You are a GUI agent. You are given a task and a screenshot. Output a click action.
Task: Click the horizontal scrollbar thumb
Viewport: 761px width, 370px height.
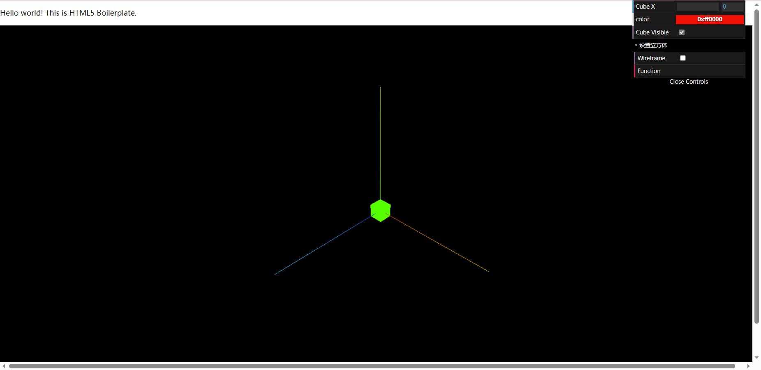[372, 366]
